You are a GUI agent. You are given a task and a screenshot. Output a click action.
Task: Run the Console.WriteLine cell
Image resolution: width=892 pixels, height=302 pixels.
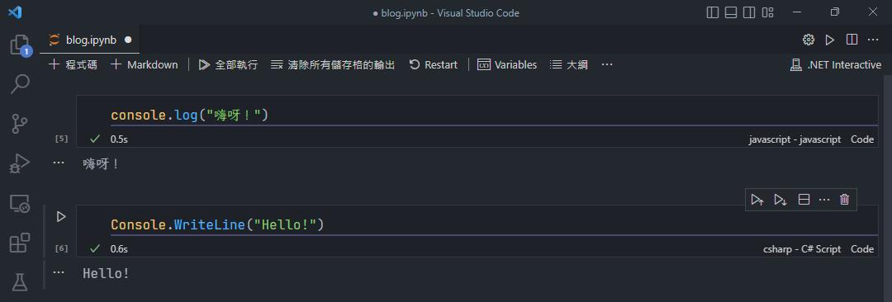(x=61, y=217)
